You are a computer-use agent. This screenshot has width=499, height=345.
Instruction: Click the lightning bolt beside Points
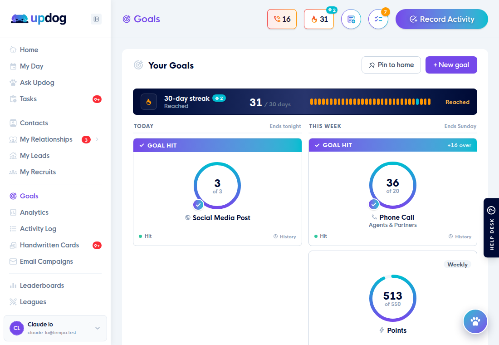point(382,330)
